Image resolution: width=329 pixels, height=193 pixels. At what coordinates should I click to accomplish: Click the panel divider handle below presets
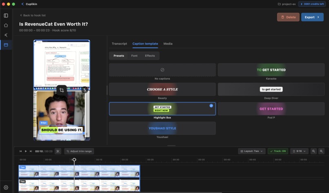[171, 146]
